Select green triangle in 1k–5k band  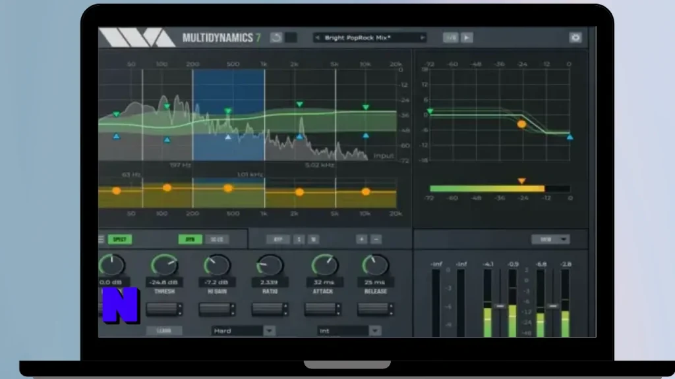coord(300,105)
